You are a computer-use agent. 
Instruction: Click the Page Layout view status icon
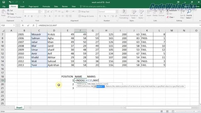pyautogui.click(x=167, y=111)
